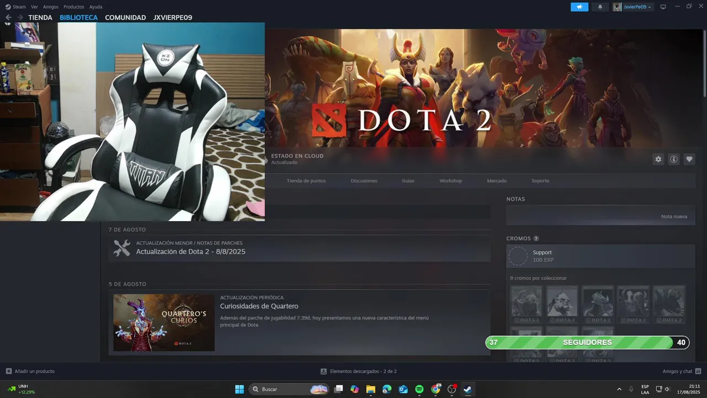Open Workshop tab
This screenshot has width=707, height=398.
coord(451,181)
